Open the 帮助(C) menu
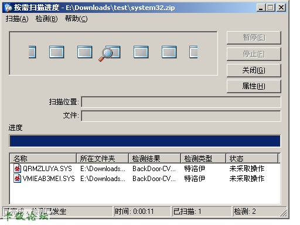Viewport: 300px width, 225px height. tap(76, 19)
